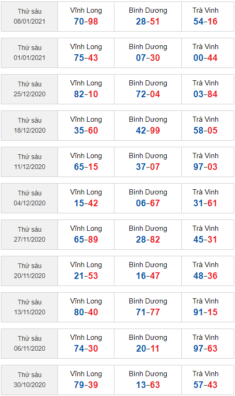Select the 20/11/2020 date cell
Viewport: 235px width, 396px height.
click(30, 271)
